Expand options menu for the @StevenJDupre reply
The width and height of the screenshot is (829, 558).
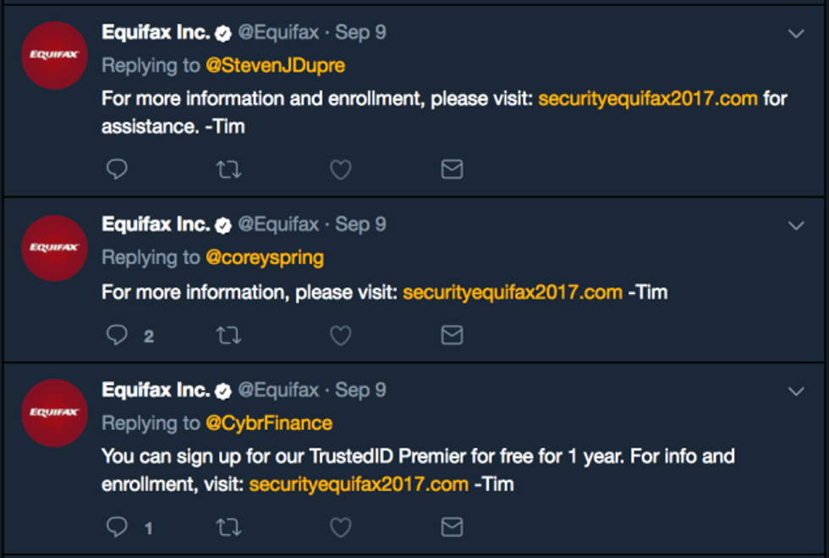click(x=795, y=34)
